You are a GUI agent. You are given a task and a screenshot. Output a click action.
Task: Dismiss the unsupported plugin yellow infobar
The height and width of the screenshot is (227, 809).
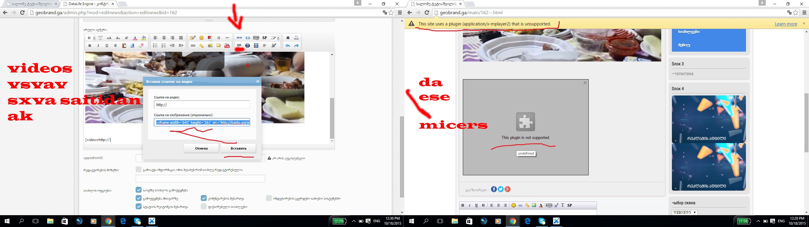click(804, 24)
